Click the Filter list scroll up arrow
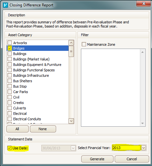Viewport: 152px width, 166px height. (142, 52)
